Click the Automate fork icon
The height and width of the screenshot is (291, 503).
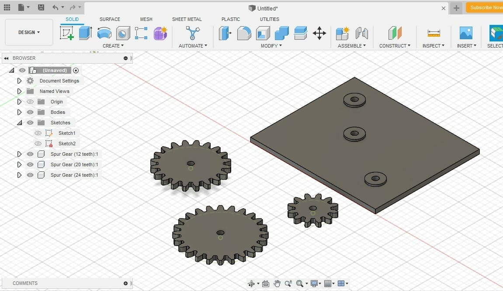click(193, 33)
